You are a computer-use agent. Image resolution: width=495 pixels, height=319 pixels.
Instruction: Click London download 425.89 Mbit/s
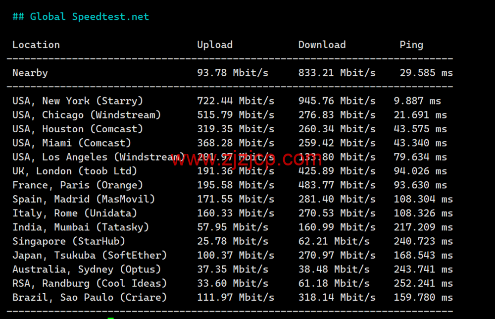point(337,171)
